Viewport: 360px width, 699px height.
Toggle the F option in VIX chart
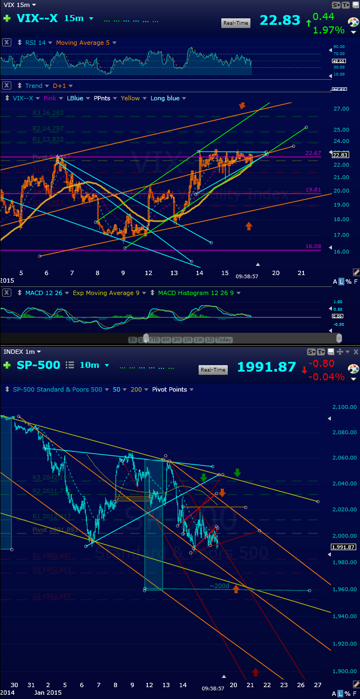356,282
